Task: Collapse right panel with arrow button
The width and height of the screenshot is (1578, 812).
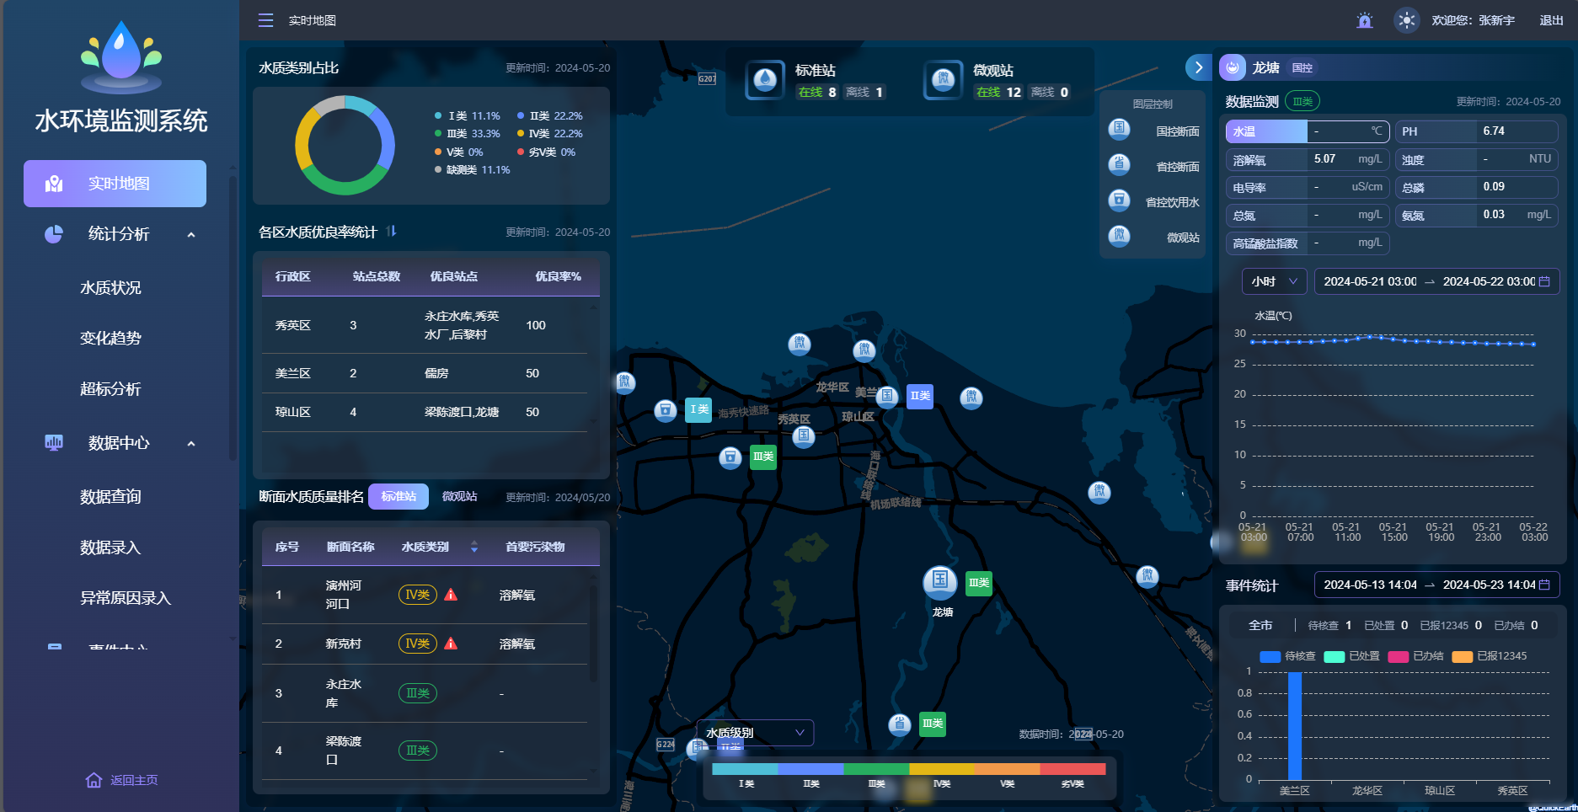Action: [x=1198, y=67]
